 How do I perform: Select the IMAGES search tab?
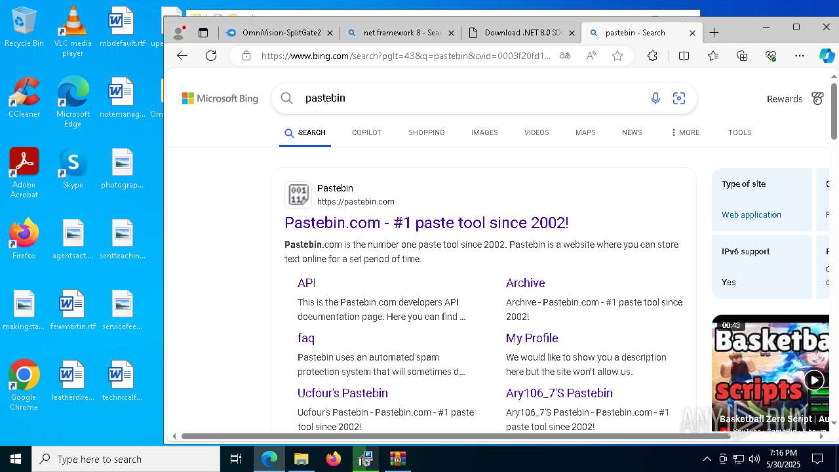tap(484, 132)
